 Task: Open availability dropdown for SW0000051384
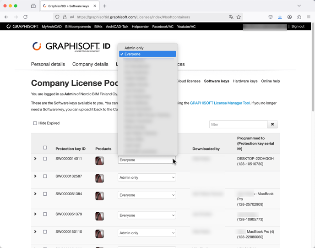click(x=147, y=195)
